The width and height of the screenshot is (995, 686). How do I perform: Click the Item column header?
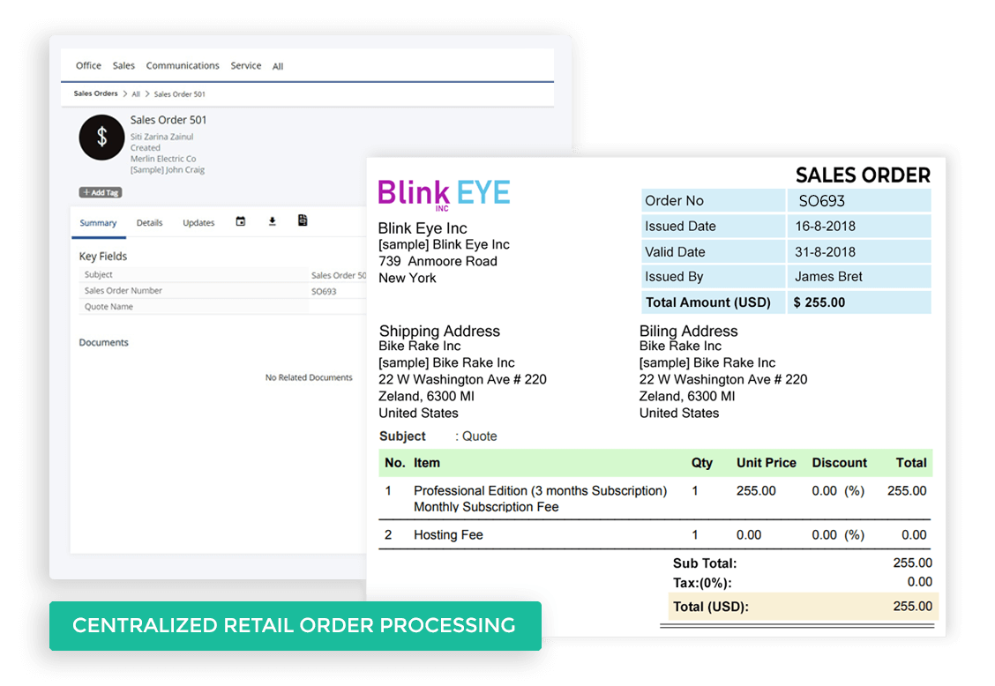tap(426, 463)
